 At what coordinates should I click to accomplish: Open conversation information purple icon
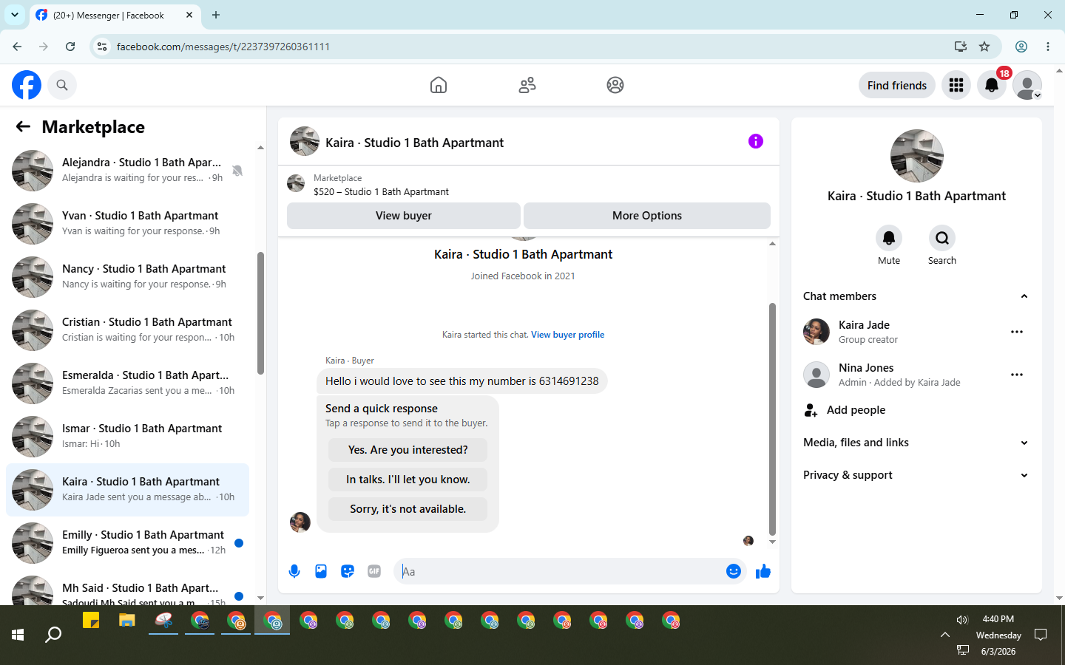(755, 141)
